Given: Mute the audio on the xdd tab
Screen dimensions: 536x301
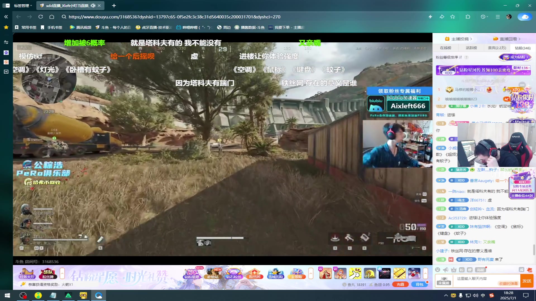Looking at the screenshot, I should coord(93,6).
